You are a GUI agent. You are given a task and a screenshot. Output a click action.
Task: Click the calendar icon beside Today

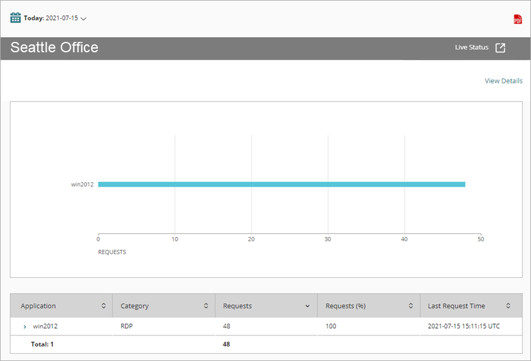pos(16,18)
